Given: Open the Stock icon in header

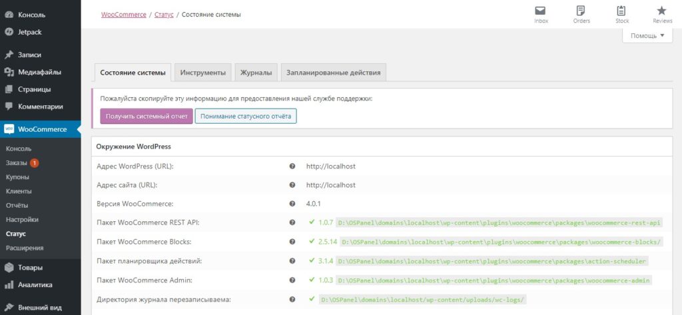Looking at the screenshot, I should [x=621, y=11].
